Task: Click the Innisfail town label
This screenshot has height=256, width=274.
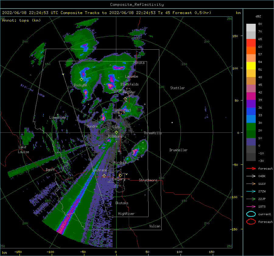Action: point(123,110)
